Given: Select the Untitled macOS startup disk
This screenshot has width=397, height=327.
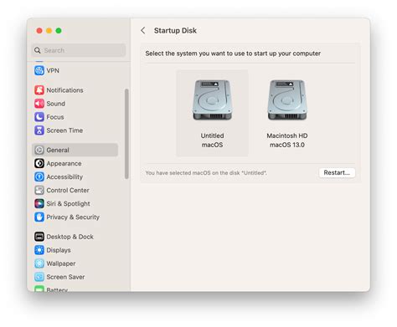Looking at the screenshot, I should 212,113.
